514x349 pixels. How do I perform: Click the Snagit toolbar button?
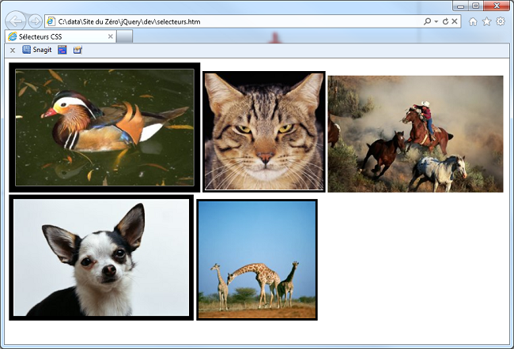pos(37,50)
